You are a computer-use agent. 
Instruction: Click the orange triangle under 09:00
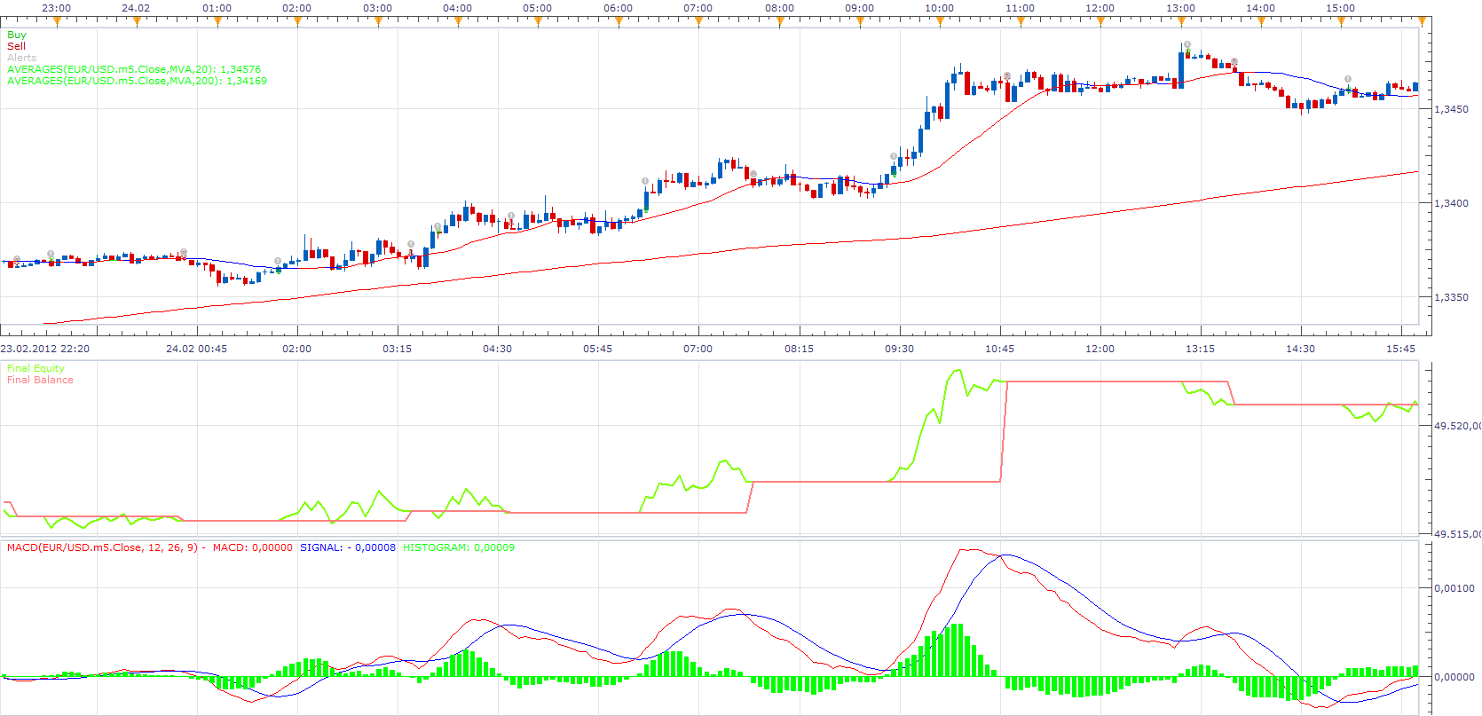[x=860, y=23]
